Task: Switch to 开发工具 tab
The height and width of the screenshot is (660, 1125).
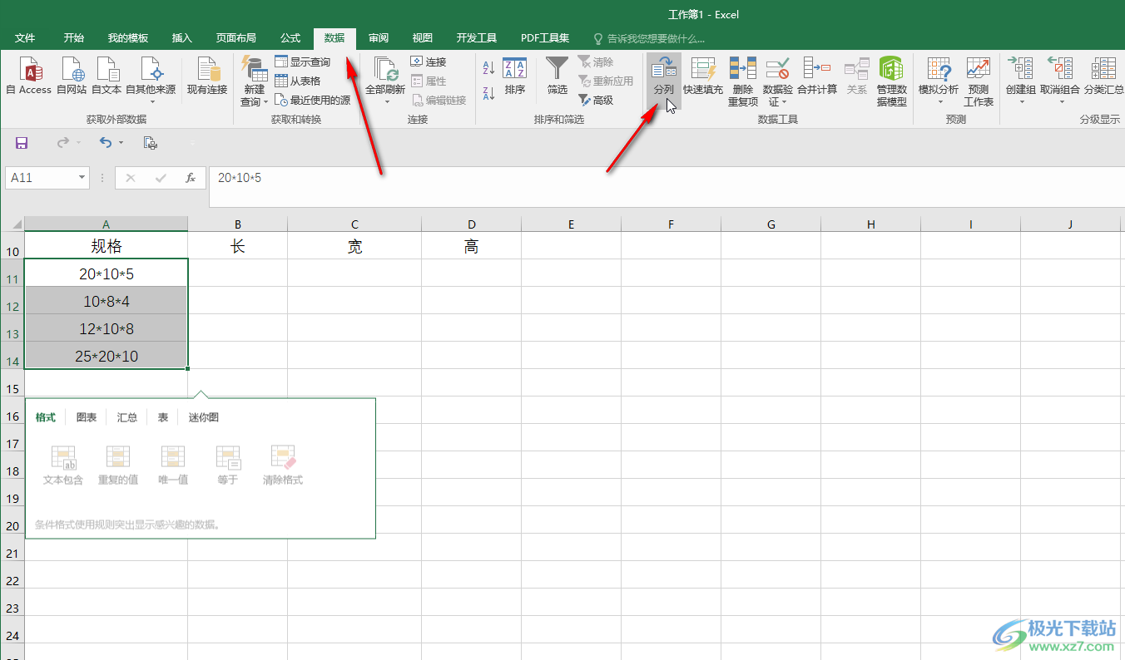Action: (477, 38)
